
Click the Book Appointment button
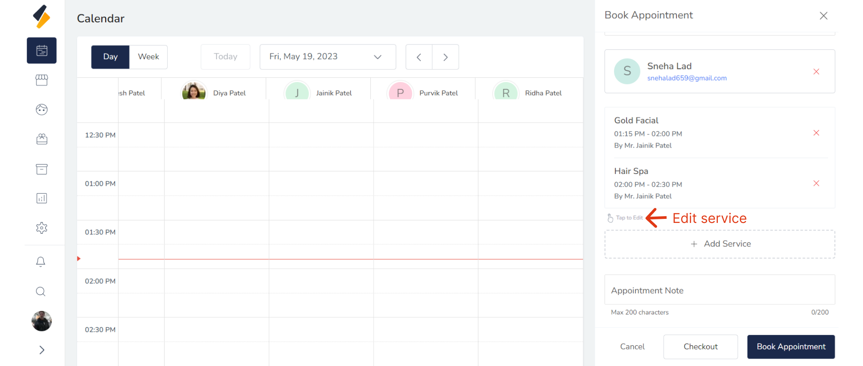791,347
